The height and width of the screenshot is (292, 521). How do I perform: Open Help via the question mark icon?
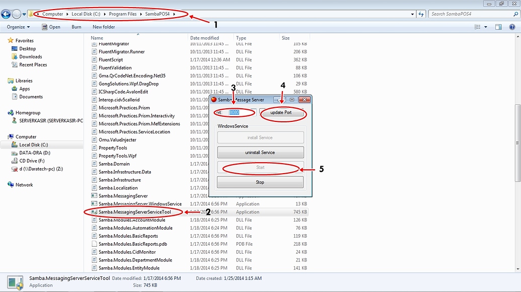pyautogui.click(x=512, y=27)
